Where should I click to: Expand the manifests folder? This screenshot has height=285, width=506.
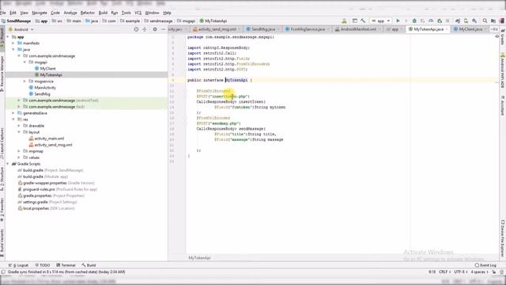(13, 43)
